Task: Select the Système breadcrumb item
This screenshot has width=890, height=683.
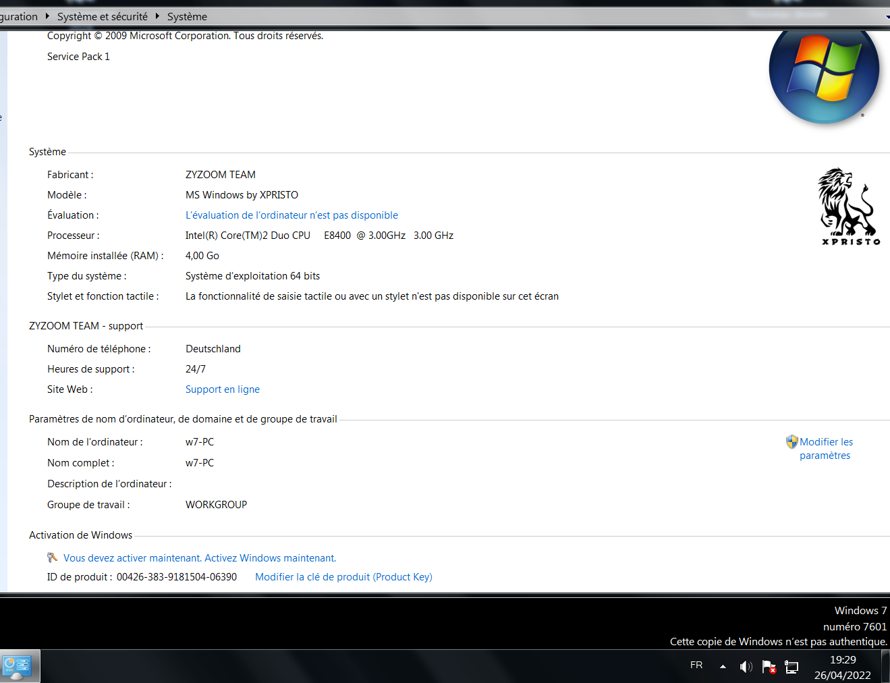Action: coord(187,16)
